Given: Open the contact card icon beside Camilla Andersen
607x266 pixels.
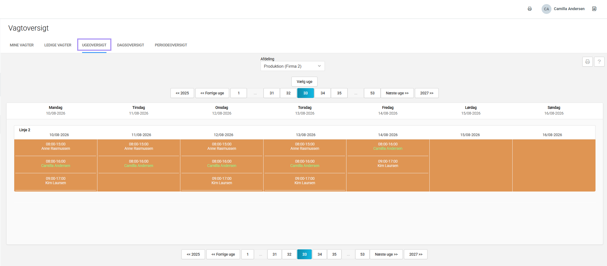Looking at the screenshot, I should coord(594,9).
